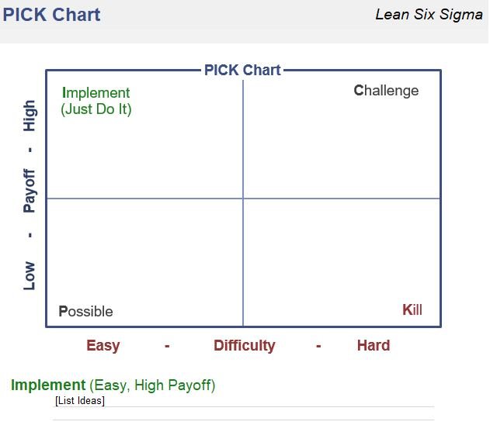This screenshot has width=490, height=425.
Task: Click the 'Possible' quadrant label
Action: click(86, 312)
